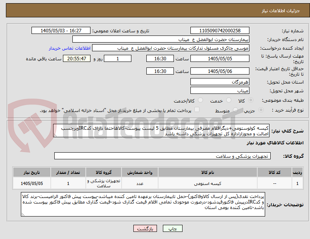Toggle the اسناد خزانه اسلامی payment checkbox
This screenshot has width=310, height=239.
pyautogui.click(x=197, y=110)
